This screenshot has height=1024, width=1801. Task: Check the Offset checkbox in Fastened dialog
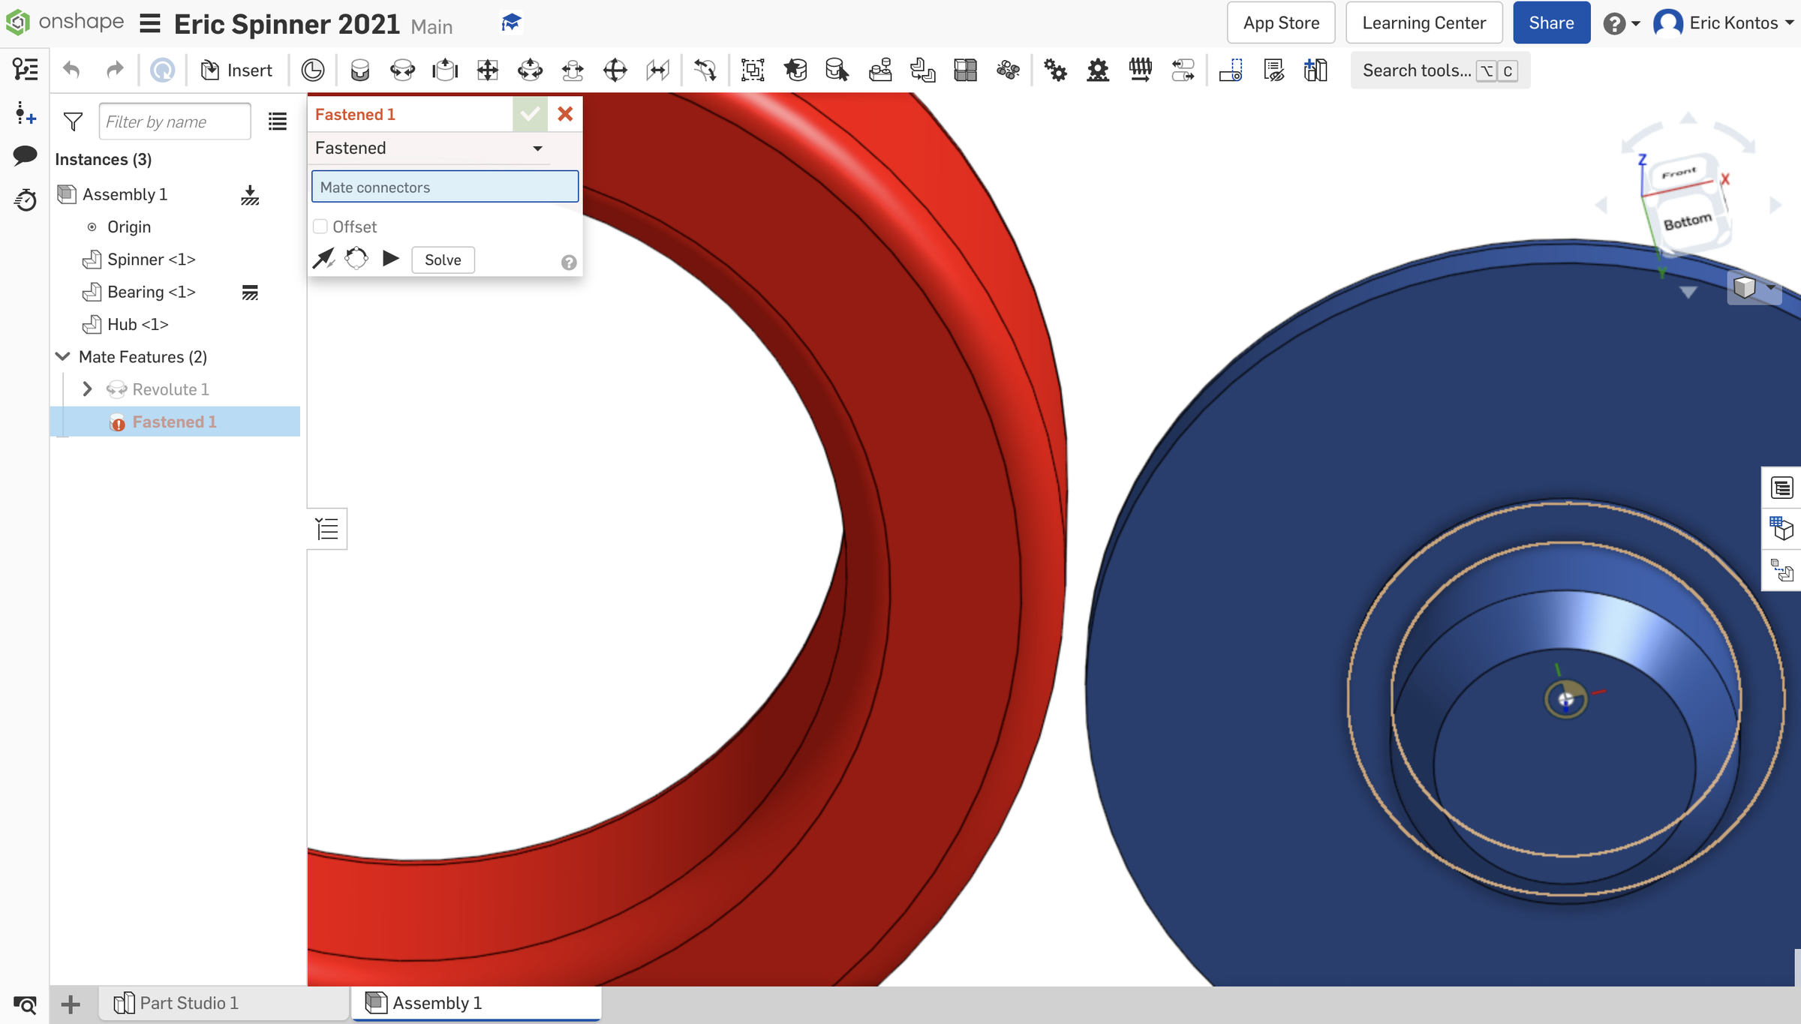320,226
